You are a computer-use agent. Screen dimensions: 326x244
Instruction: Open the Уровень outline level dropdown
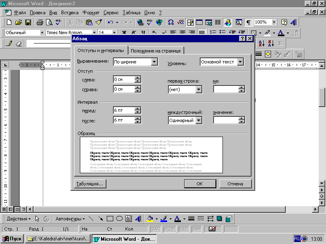(240, 62)
